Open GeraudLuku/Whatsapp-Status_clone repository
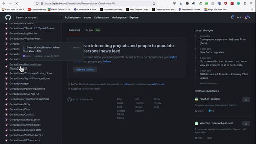 pos(30,73)
